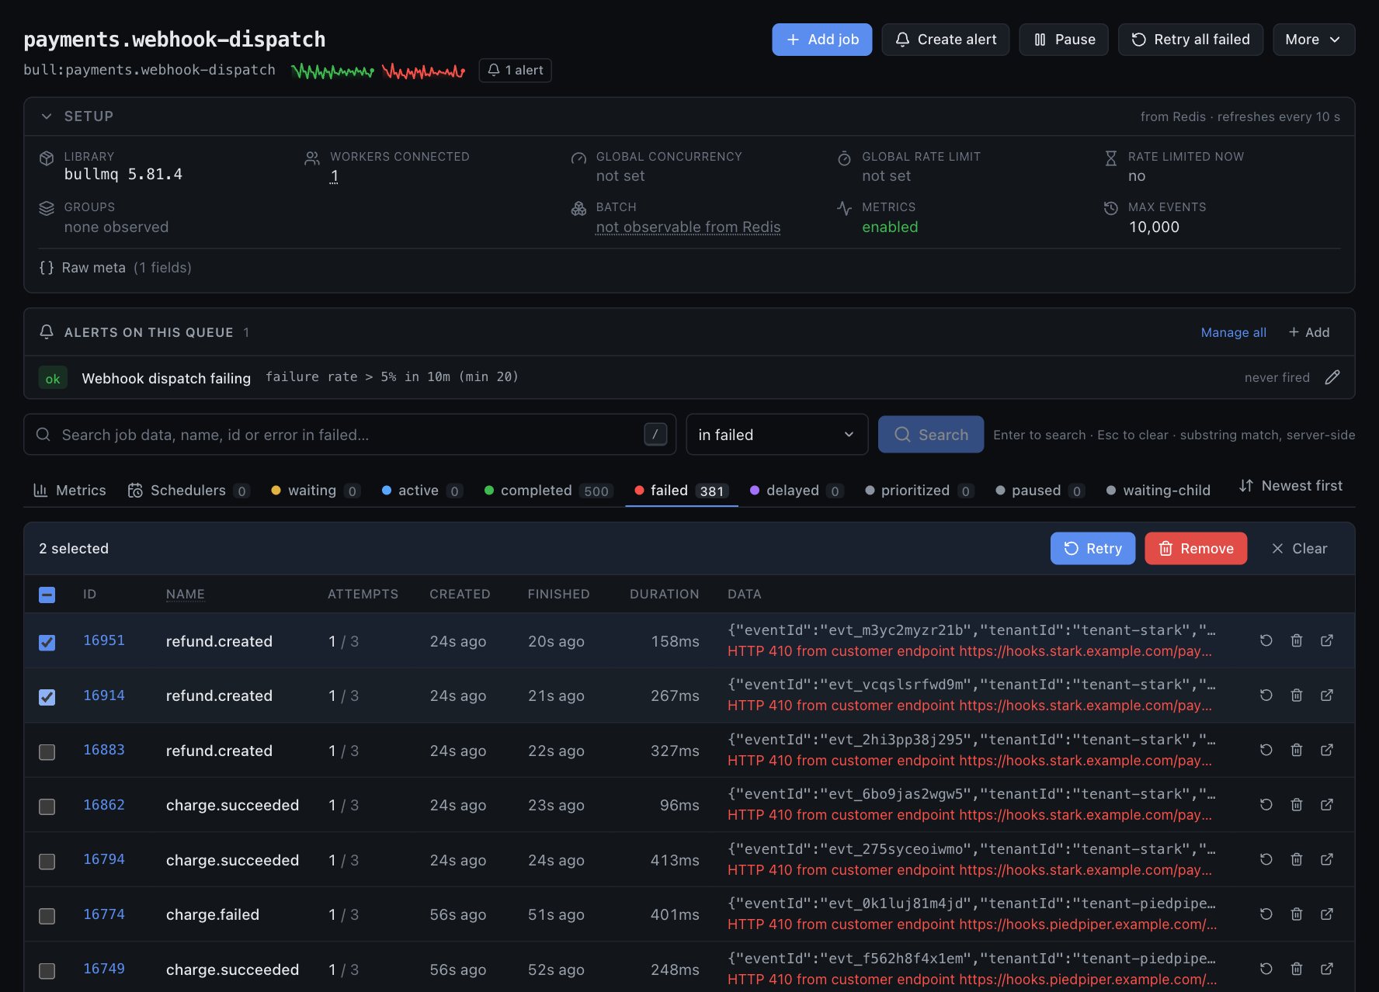Delete job 16883 via trash icon
The width and height of the screenshot is (1379, 992).
[x=1296, y=750]
